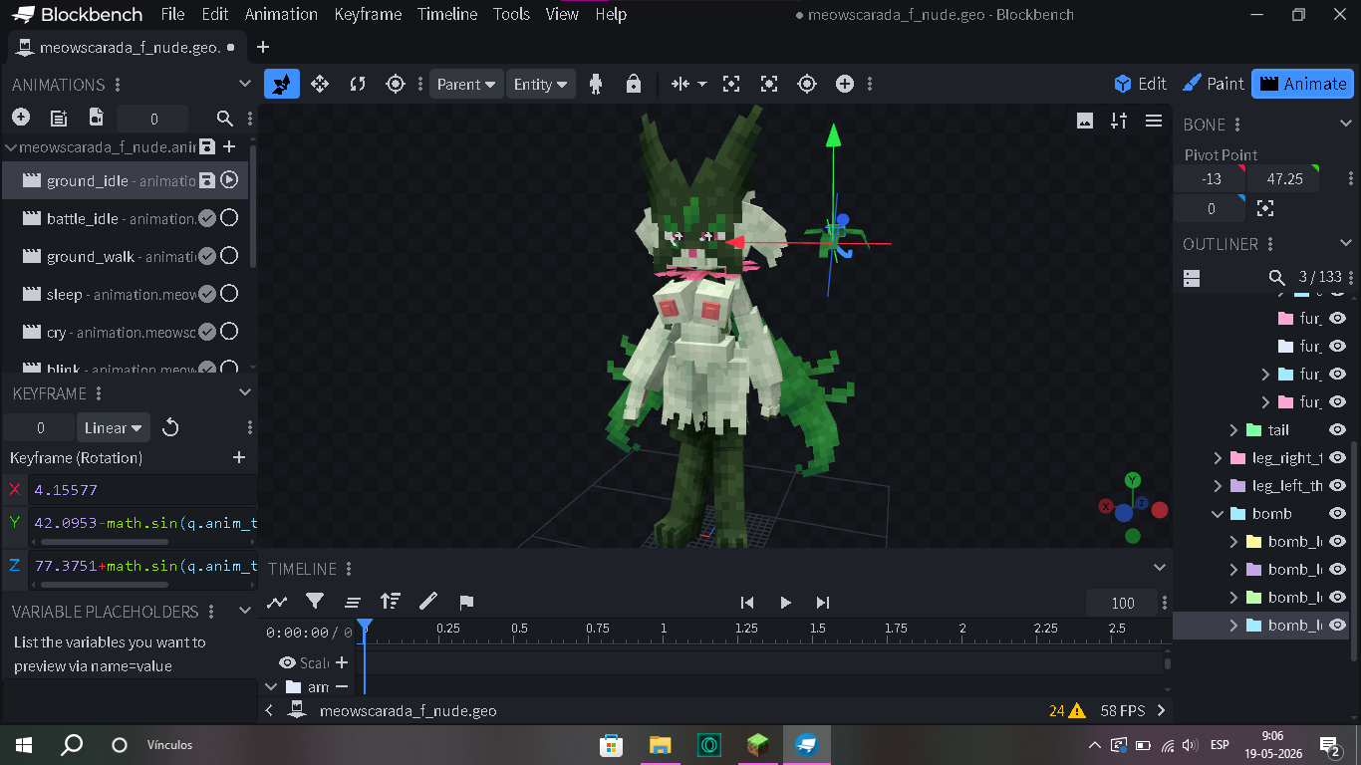Toggle visibility of the tail bone

pos(1338,430)
